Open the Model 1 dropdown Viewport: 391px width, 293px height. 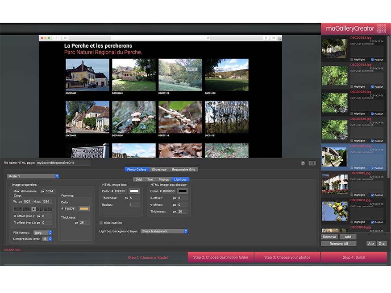(33, 176)
